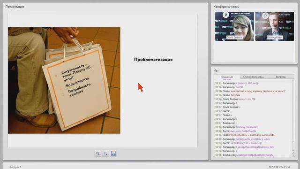Click the playback time counter

point(279,167)
